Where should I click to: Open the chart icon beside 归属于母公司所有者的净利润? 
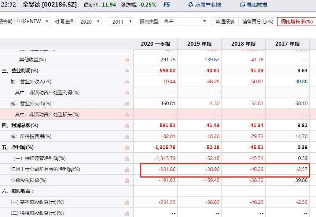click(x=127, y=169)
